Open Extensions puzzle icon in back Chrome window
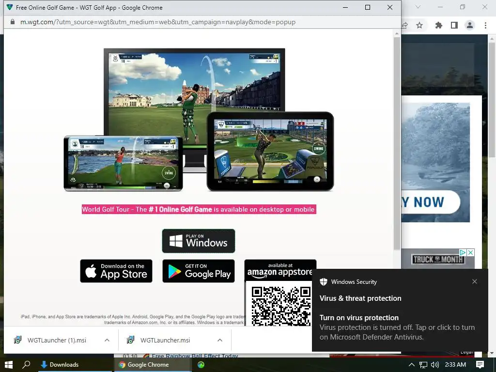Image resolution: width=496 pixels, height=372 pixels. [438, 25]
